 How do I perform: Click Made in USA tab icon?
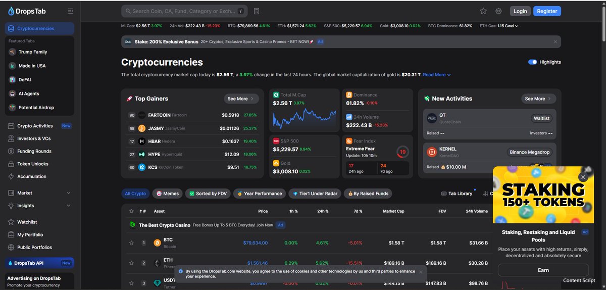pyautogui.click(x=12, y=66)
